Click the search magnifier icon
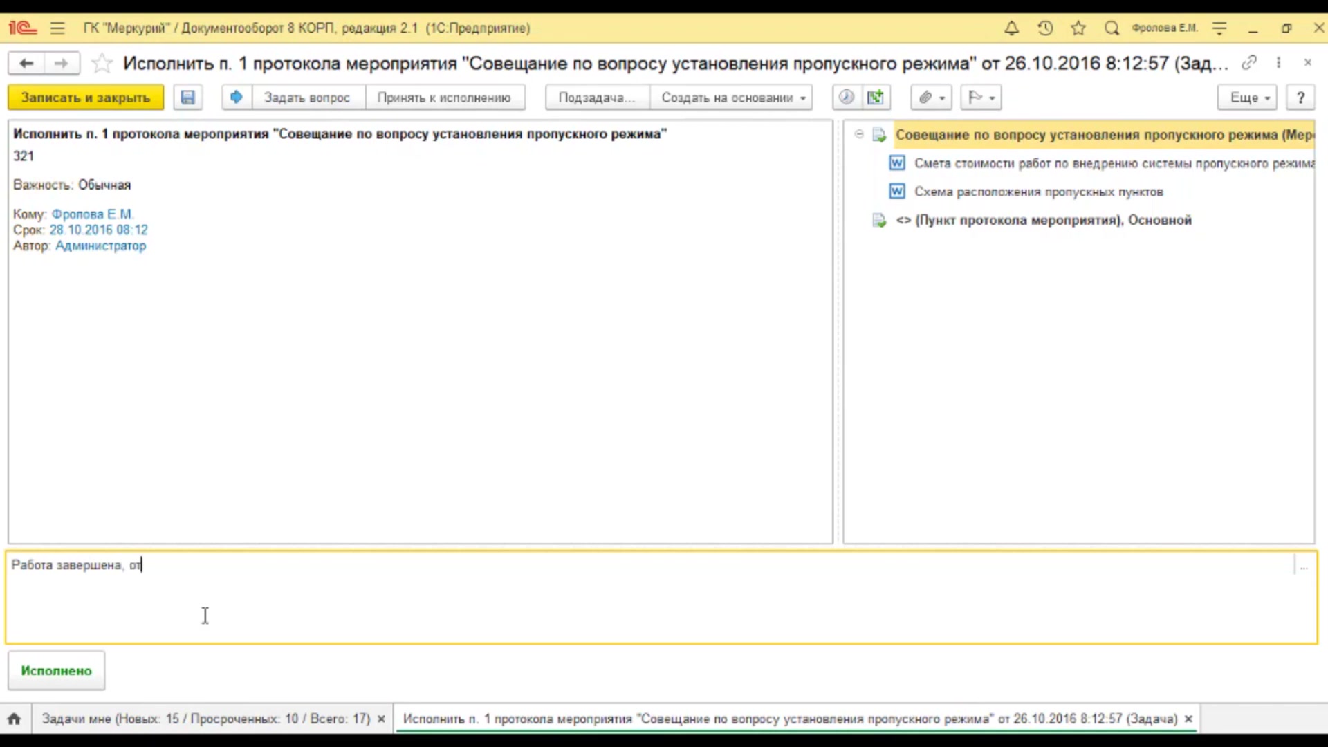Viewport: 1328px width, 747px height. pyautogui.click(x=1112, y=28)
